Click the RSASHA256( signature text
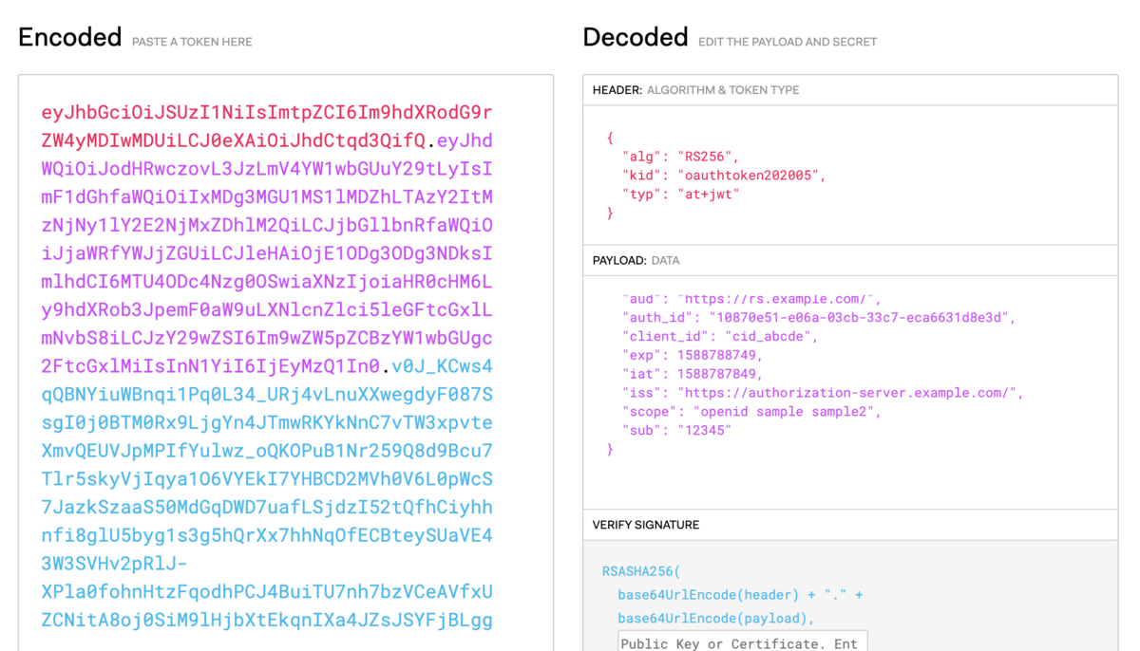 coord(641,572)
